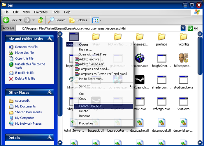This screenshot has width=204, height=146.
Task: Click the Search toolbar button
Action: click(x=57, y=20)
